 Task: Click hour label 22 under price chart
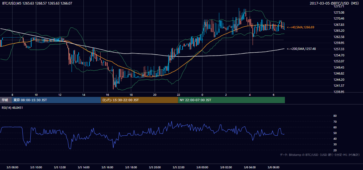point(178,94)
